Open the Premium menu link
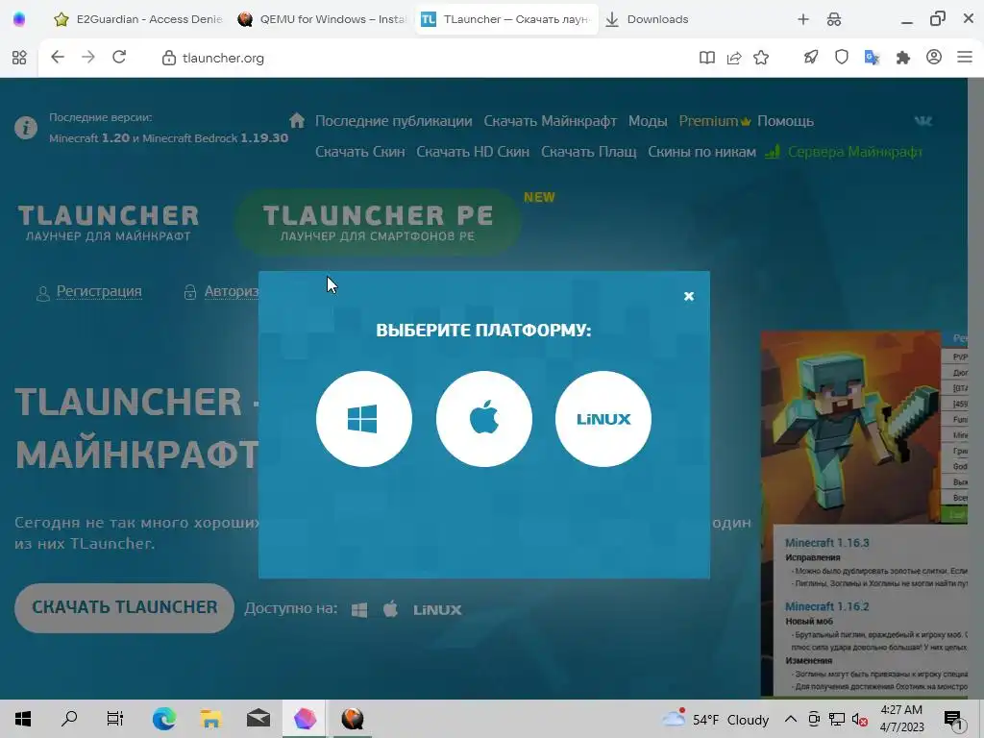 714,121
